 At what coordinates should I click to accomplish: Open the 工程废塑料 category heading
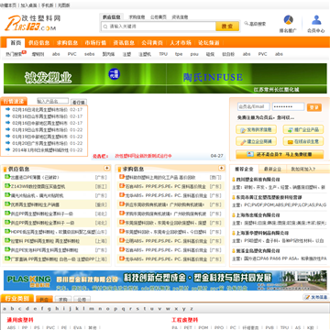tap(185, 320)
